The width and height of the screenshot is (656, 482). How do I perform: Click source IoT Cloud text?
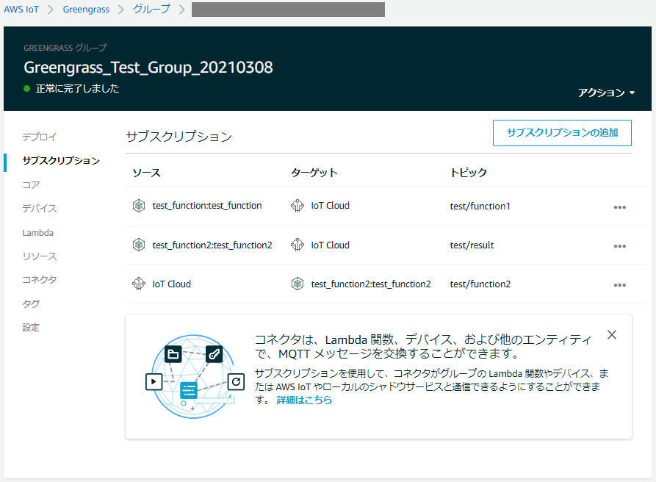coord(172,284)
